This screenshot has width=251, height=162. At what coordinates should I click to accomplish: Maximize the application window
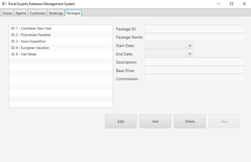(231, 4)
